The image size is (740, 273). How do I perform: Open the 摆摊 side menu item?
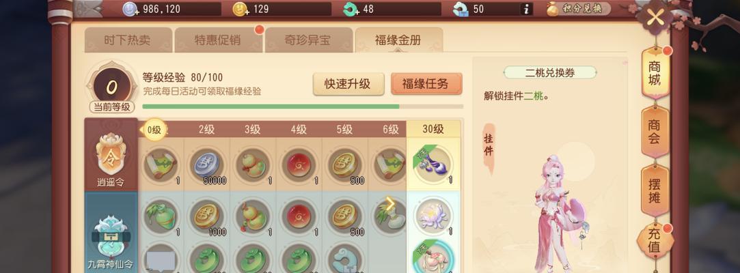654,191
